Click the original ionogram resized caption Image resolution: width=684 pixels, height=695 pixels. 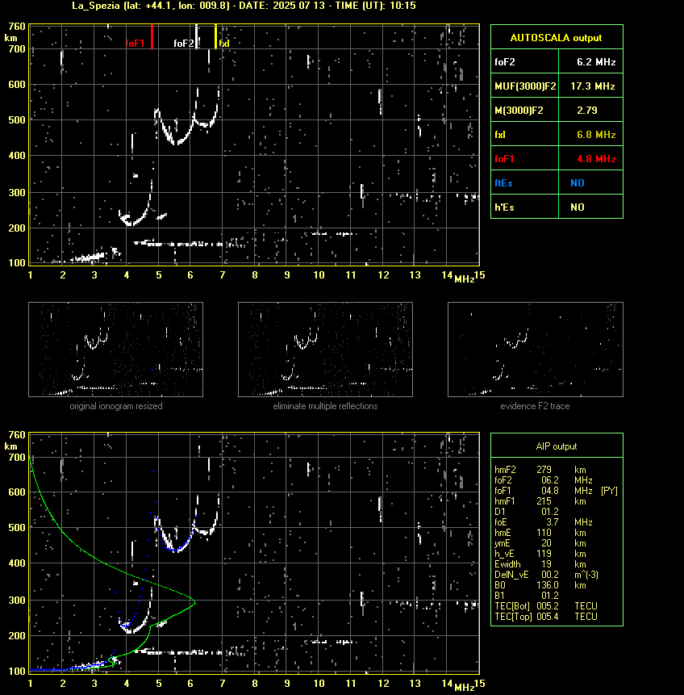116,406
